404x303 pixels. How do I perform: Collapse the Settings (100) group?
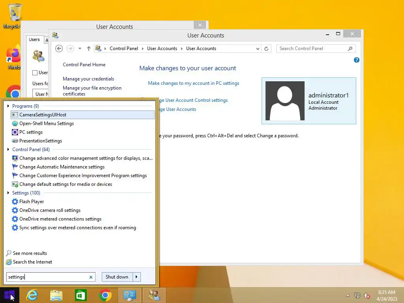click(8, 193)
